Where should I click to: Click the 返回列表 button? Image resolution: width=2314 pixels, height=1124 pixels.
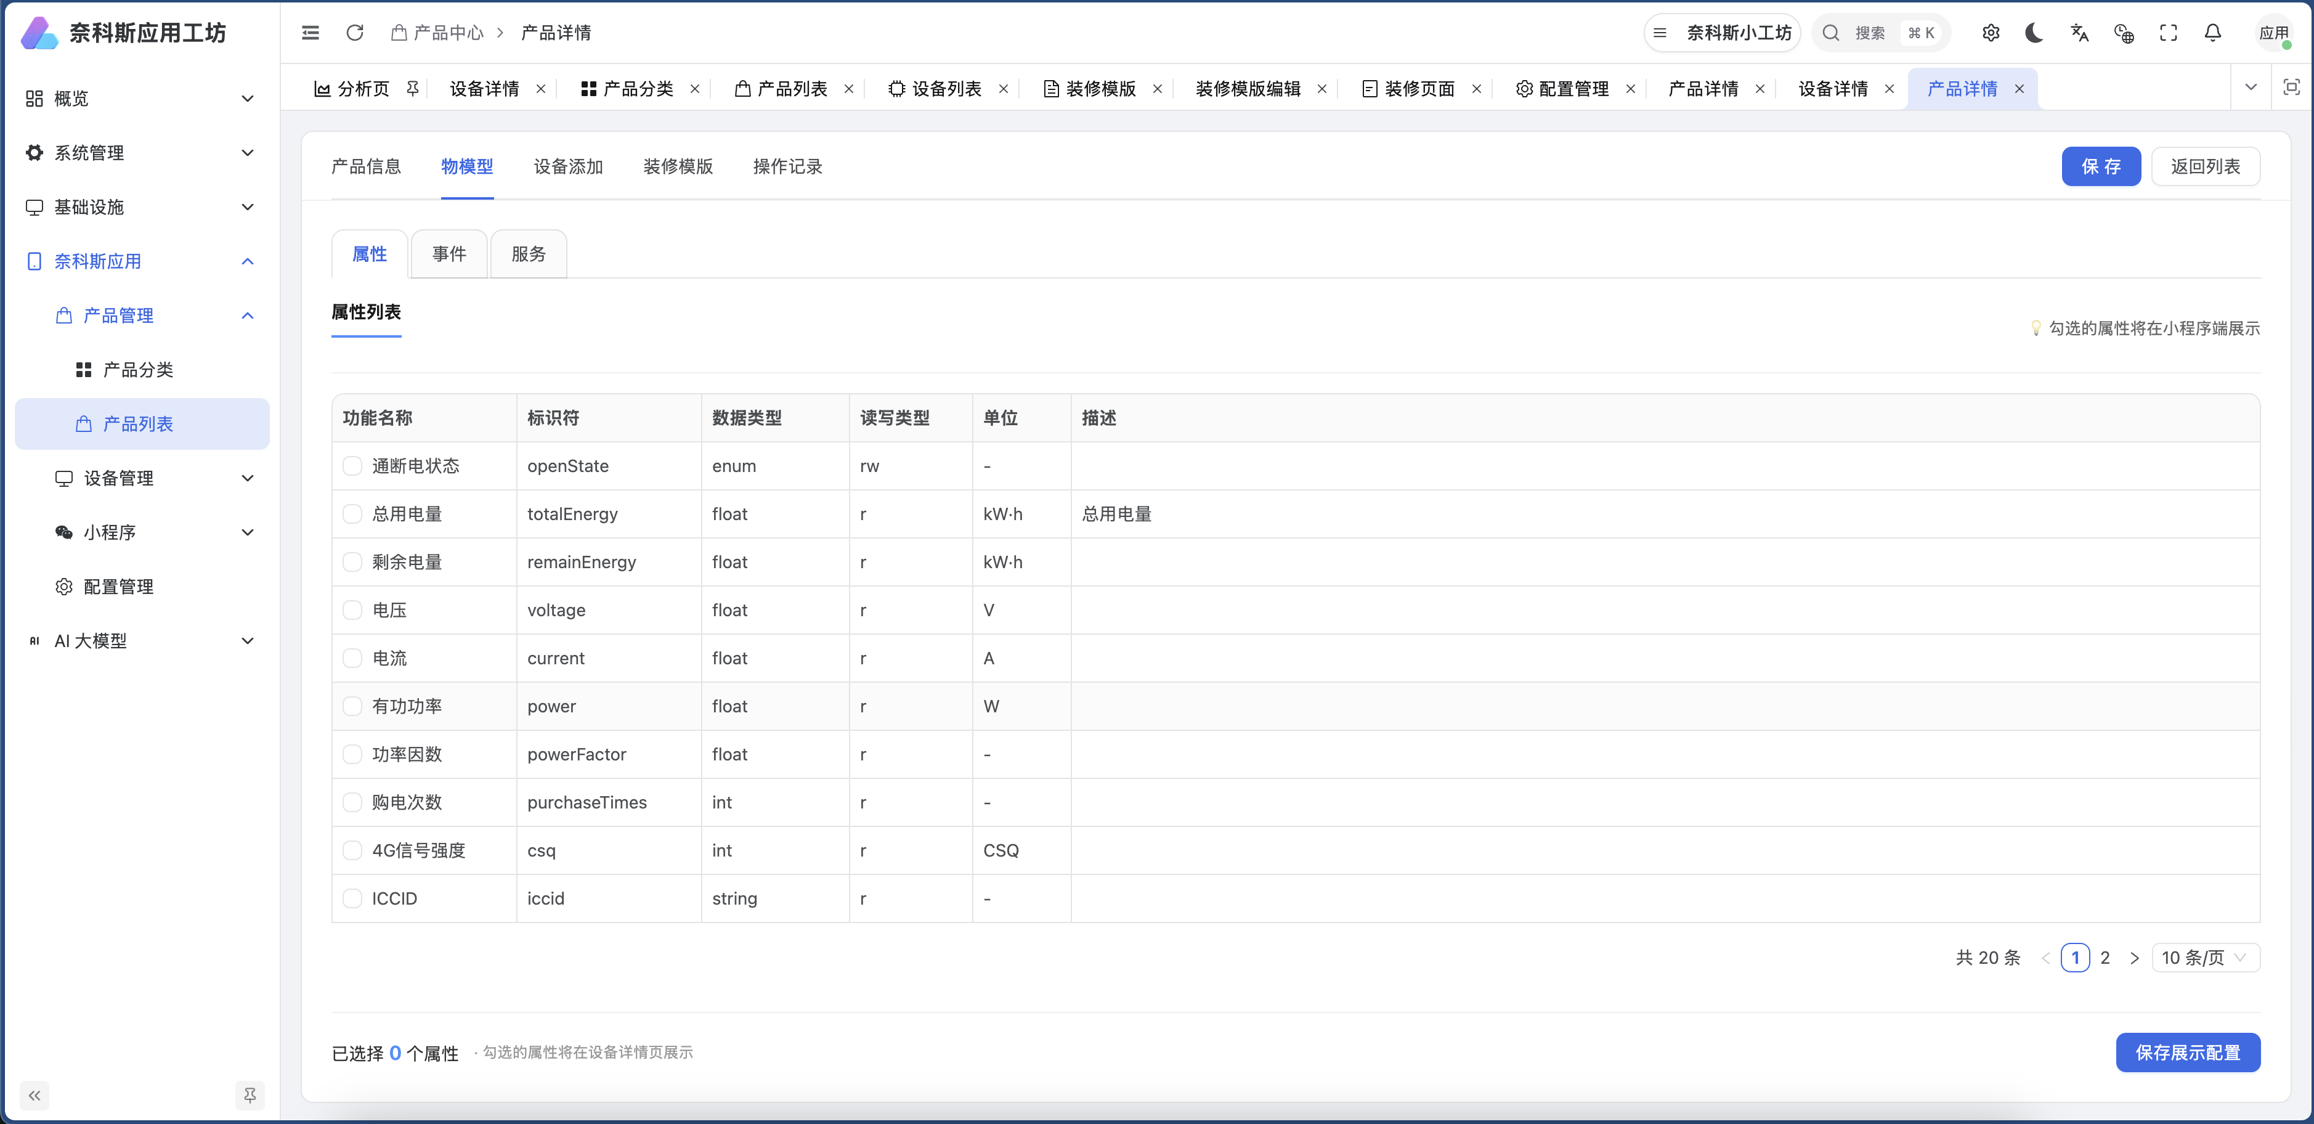[2206, 166]
